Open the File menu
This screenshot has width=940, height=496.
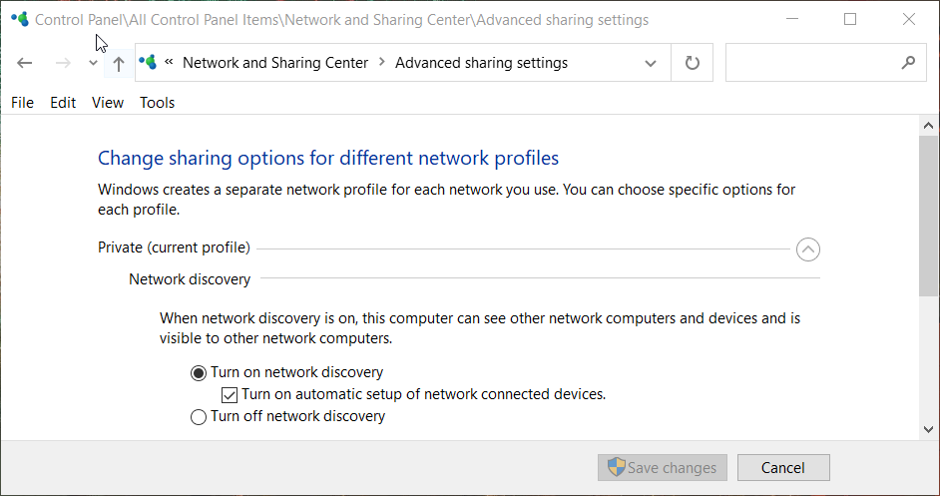coord(22,103)
